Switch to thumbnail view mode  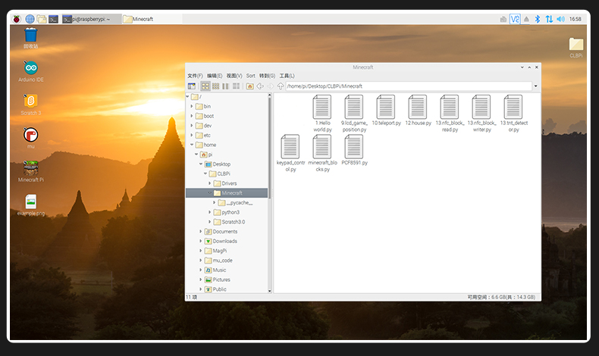215,86
